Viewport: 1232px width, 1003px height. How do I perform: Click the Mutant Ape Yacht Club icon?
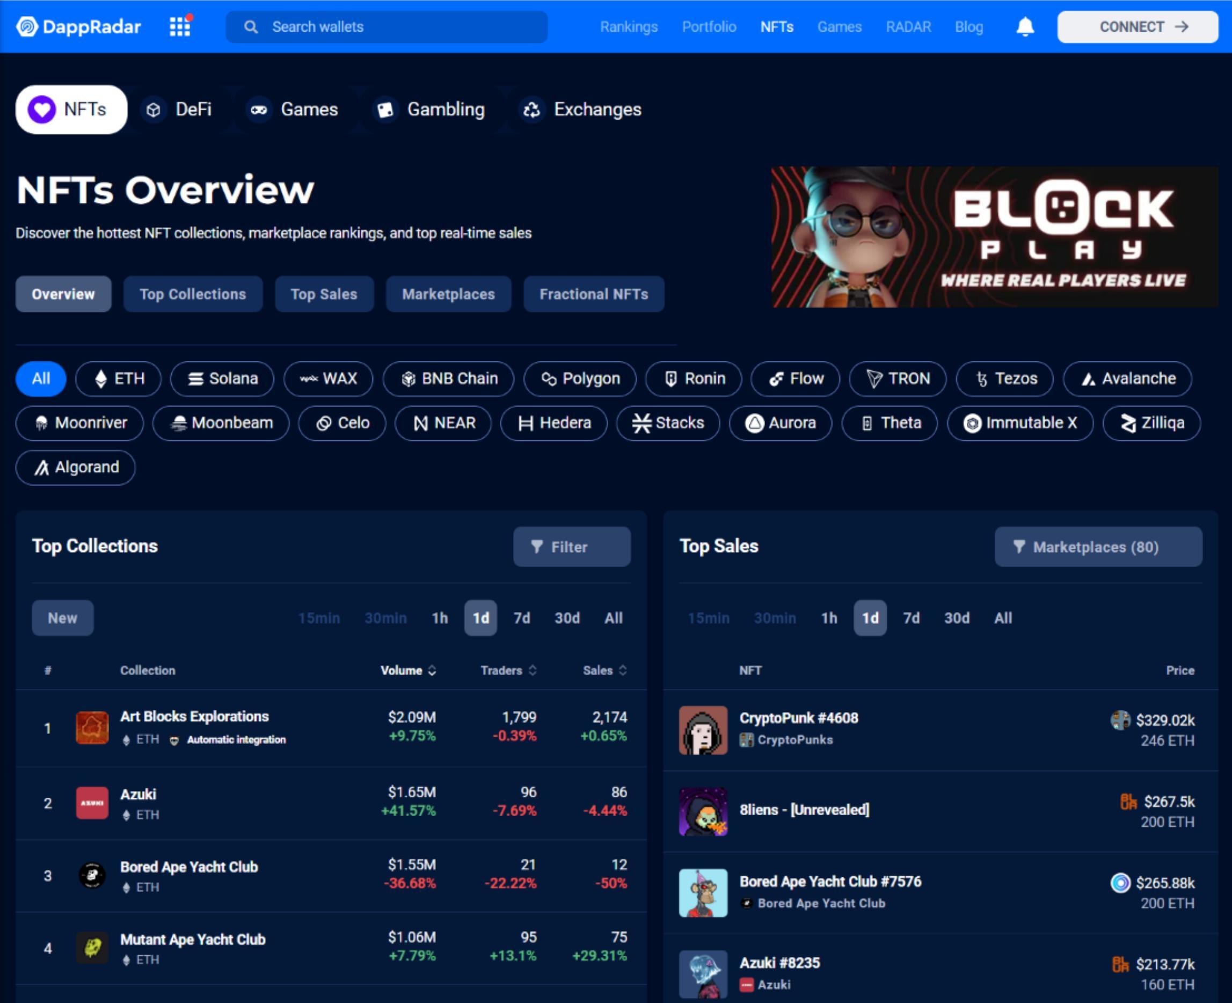pos(92,948)
